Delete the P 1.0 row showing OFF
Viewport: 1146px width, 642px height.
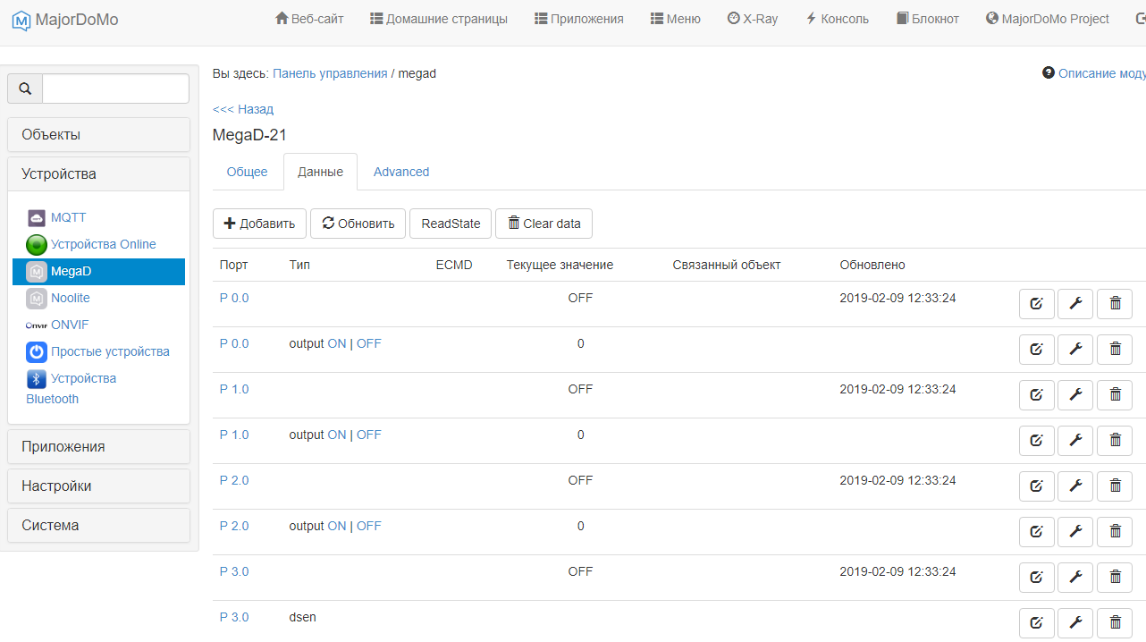click(1115, 394)
